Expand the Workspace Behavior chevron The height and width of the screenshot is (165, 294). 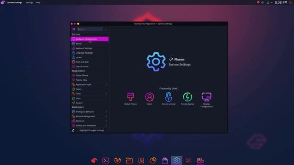click(106, 112)
